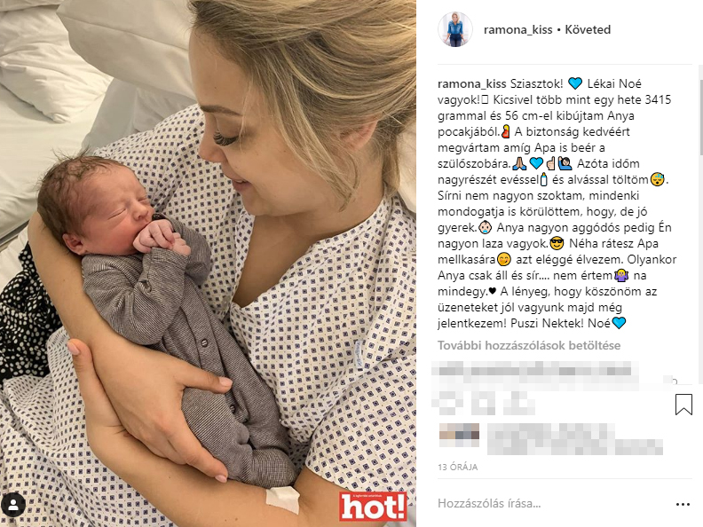Click the red hot! logo watermark
Screen dimensions: 703x527
pos(373,507)
